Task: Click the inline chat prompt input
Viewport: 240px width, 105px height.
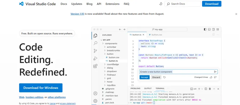Action: click(x=178, y=72)
